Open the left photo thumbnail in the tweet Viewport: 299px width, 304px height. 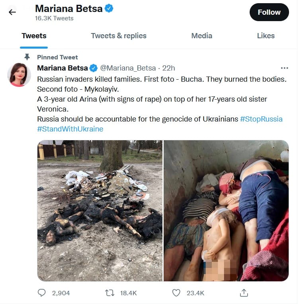coord(100,210)
